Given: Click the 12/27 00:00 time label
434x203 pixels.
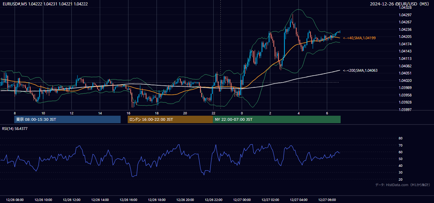Looking at the screenshot, I should 242,200.
